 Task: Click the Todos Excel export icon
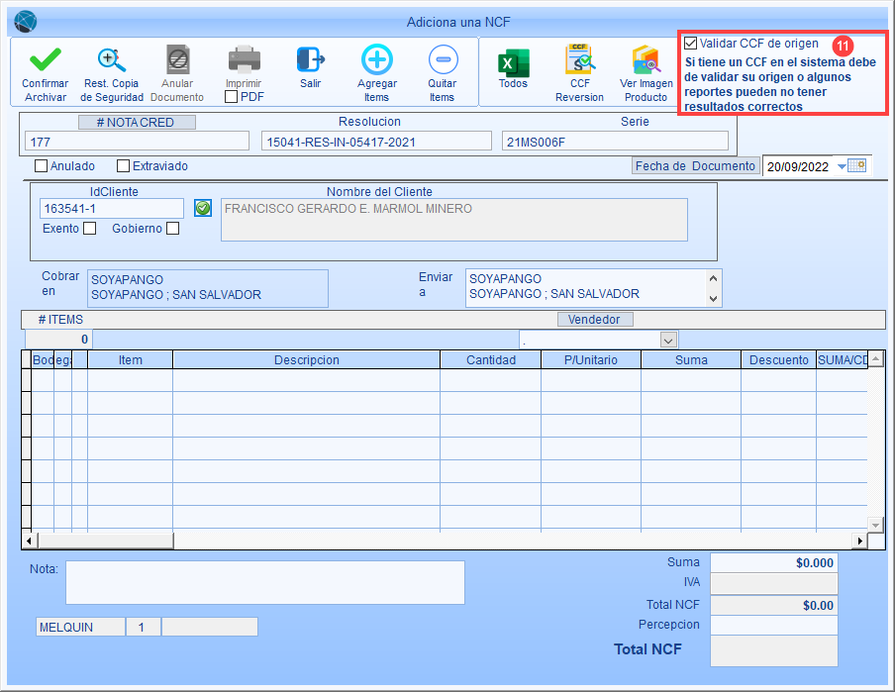click(513, 61)
